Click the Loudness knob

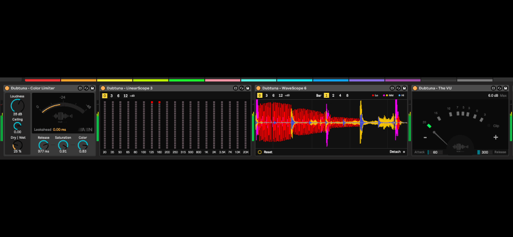pos(17,105)
